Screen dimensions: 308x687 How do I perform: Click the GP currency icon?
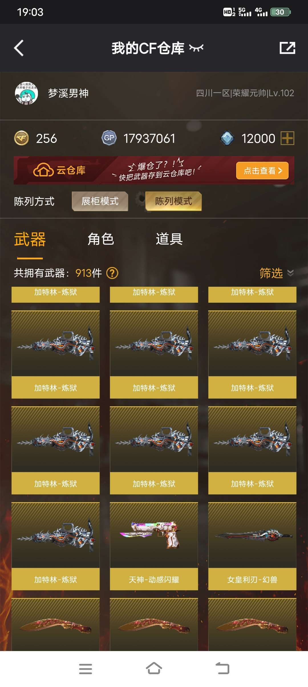(x=109, y=138)
